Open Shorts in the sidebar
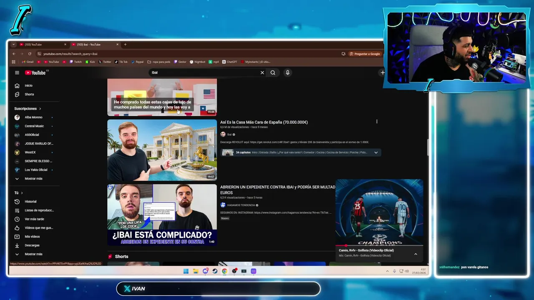534x300 pixels. (x=28, y=94)
